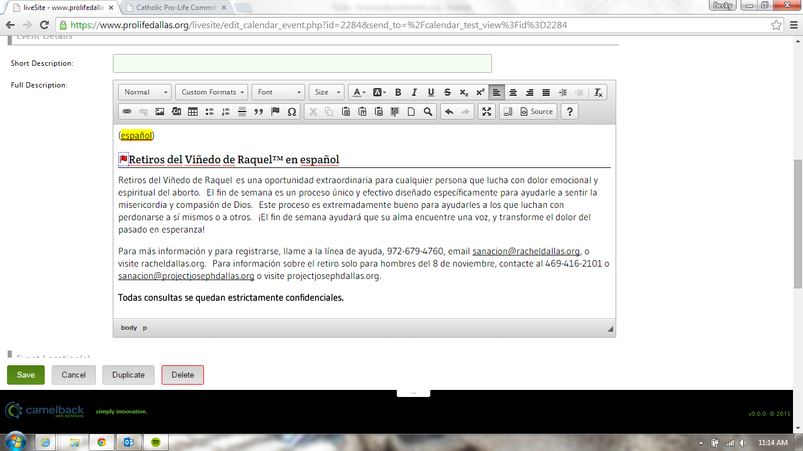The image size is (803, 451).
Task: Open Spotify from the taskbar
Action: [x=156, y=442]
